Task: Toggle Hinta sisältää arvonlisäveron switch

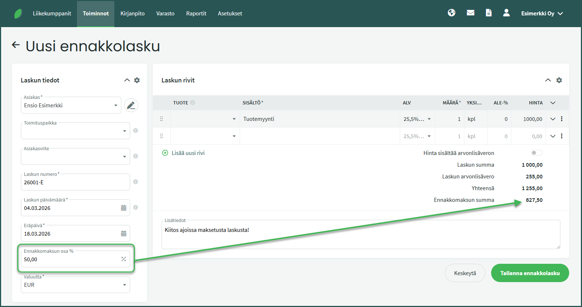Action: [537, 153]
